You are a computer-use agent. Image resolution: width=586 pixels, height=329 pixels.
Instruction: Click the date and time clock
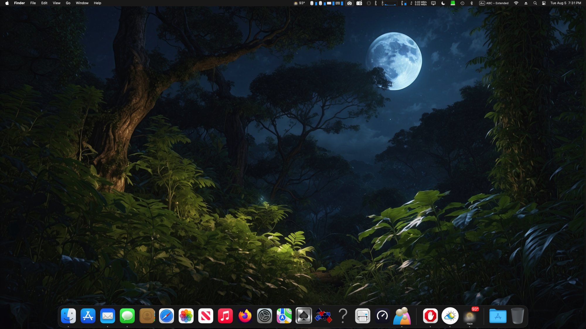(x=565, y=3)
